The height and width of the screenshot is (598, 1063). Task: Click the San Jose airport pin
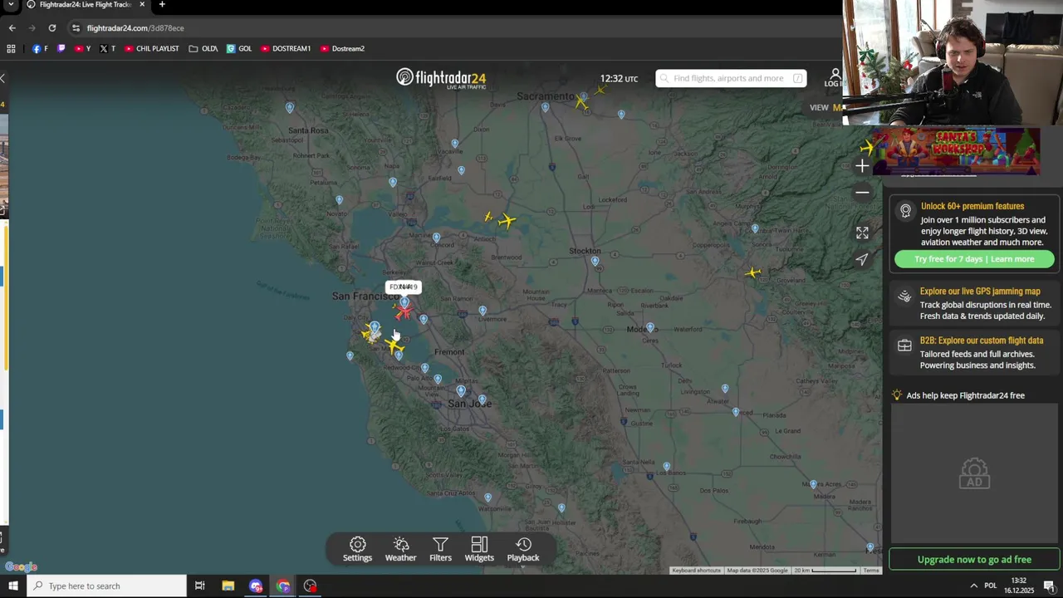(x=461, y=391)
